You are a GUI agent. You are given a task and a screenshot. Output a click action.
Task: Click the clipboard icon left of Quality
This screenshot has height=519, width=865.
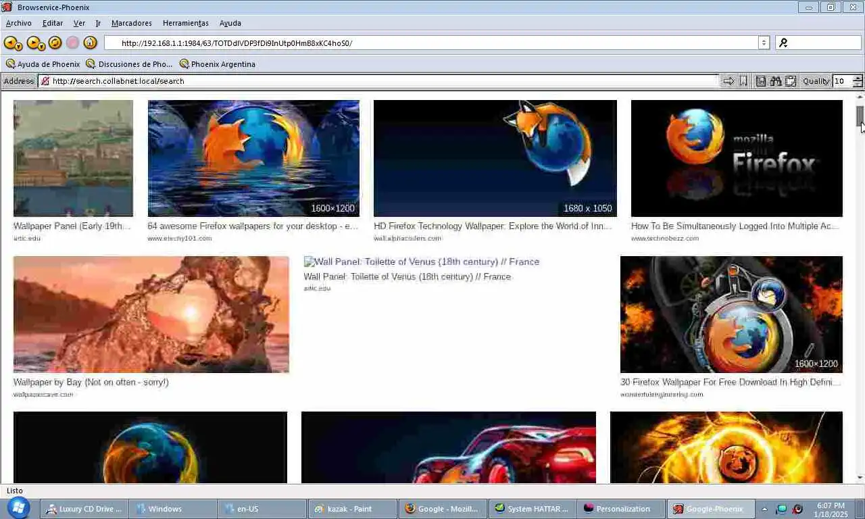click(790, 81)
